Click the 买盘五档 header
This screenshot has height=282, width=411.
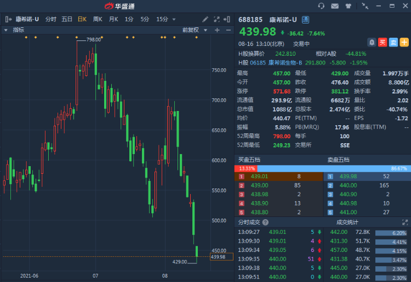click(249, 160)
